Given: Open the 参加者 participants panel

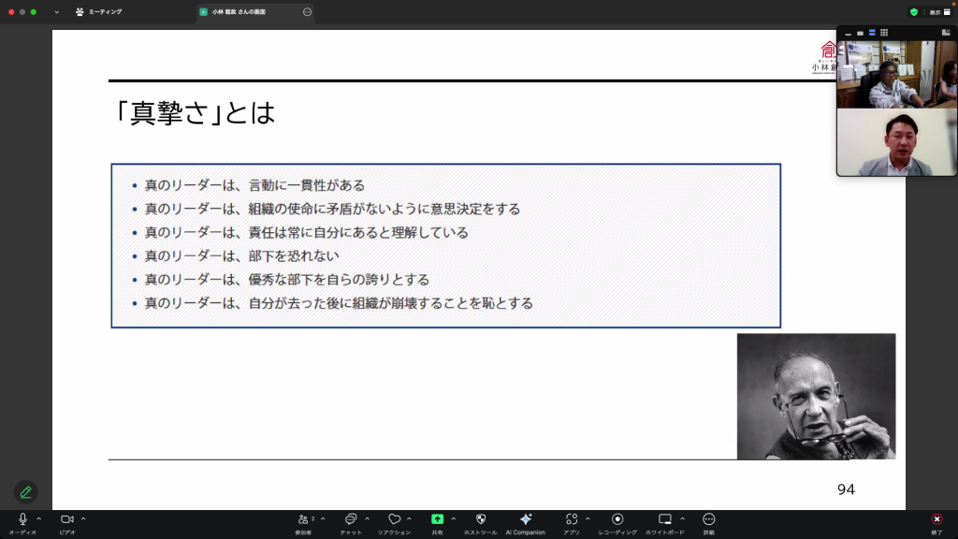Looking at the screenshot, I should pos(303,519).
